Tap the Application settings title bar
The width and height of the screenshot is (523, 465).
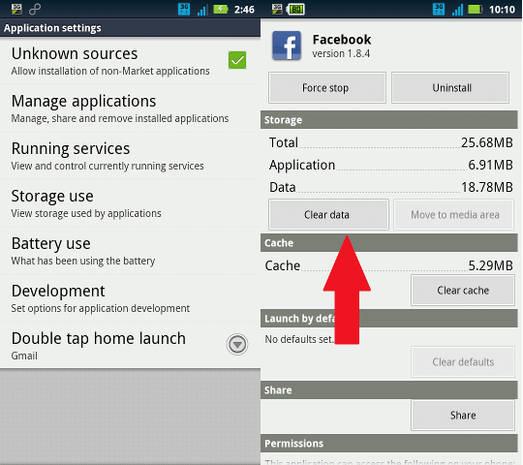(130, 28)
